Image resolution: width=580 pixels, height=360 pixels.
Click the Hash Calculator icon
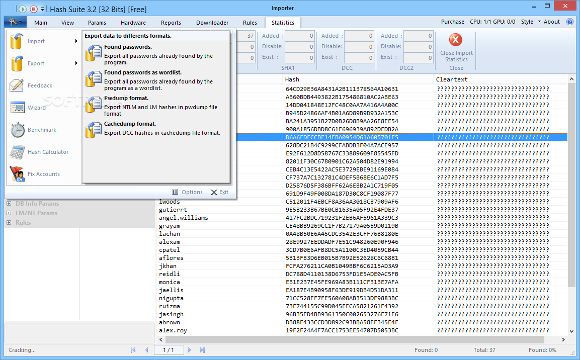click(18, 152)
